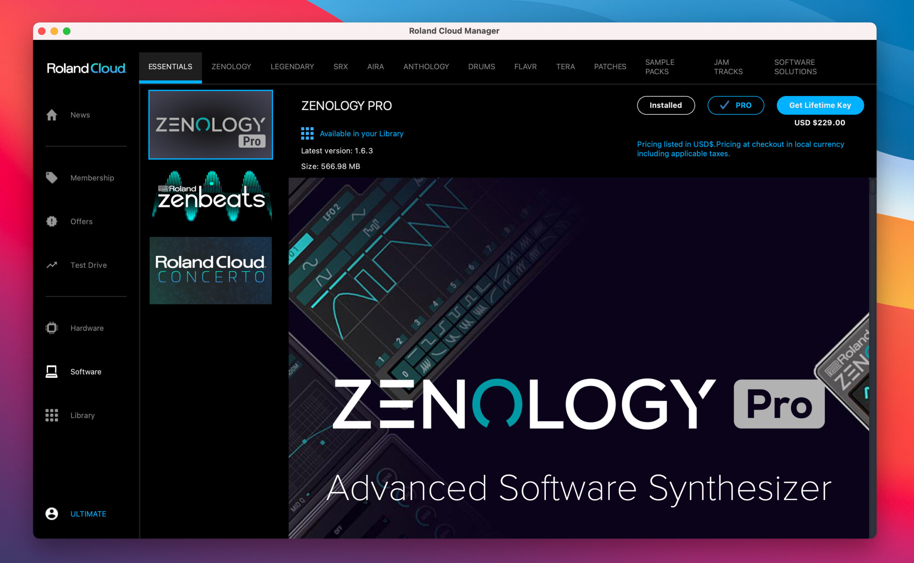Click the Hardware chip icon

click(52, 328)
